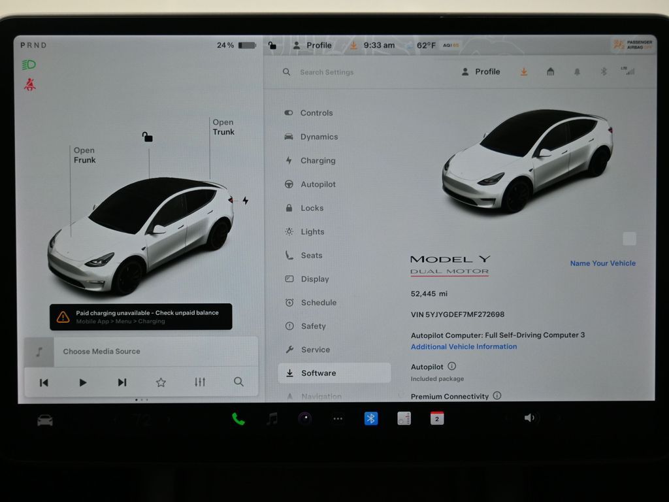Tap the car icon in the bottom-left corner
Image resolution: width=669 pixels, height=502 pixels.
click(45, 420)
